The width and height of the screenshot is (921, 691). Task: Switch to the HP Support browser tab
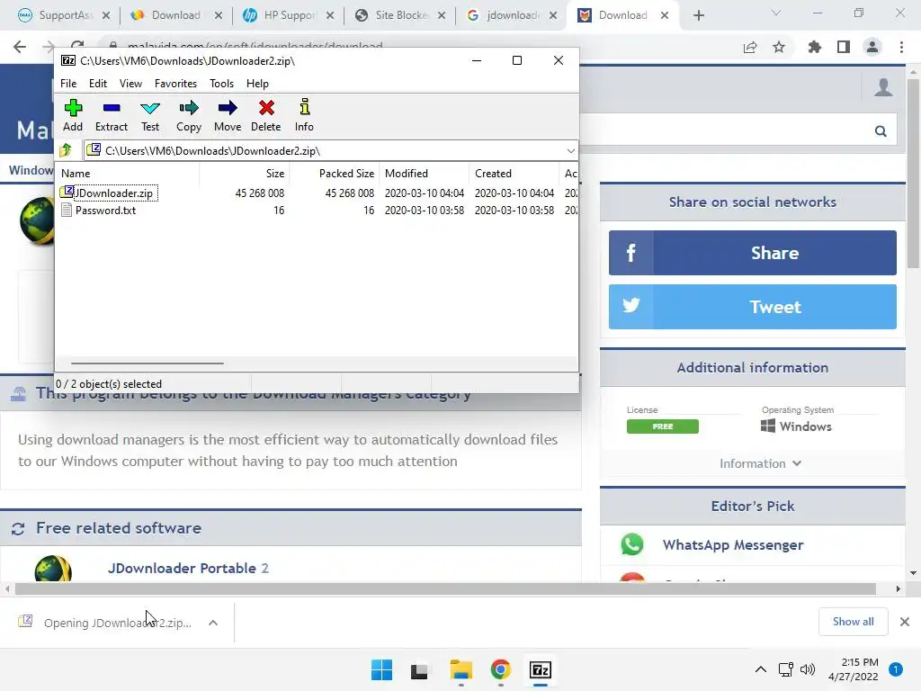tap(289, 15)
